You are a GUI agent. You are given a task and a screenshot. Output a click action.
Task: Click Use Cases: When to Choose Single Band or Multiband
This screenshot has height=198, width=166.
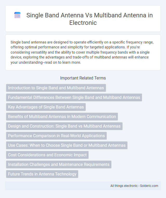click(67, 145)
